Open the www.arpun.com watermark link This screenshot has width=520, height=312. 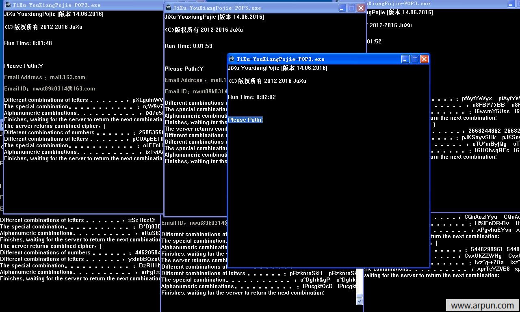pyautogui.click(x=482, y=306)
